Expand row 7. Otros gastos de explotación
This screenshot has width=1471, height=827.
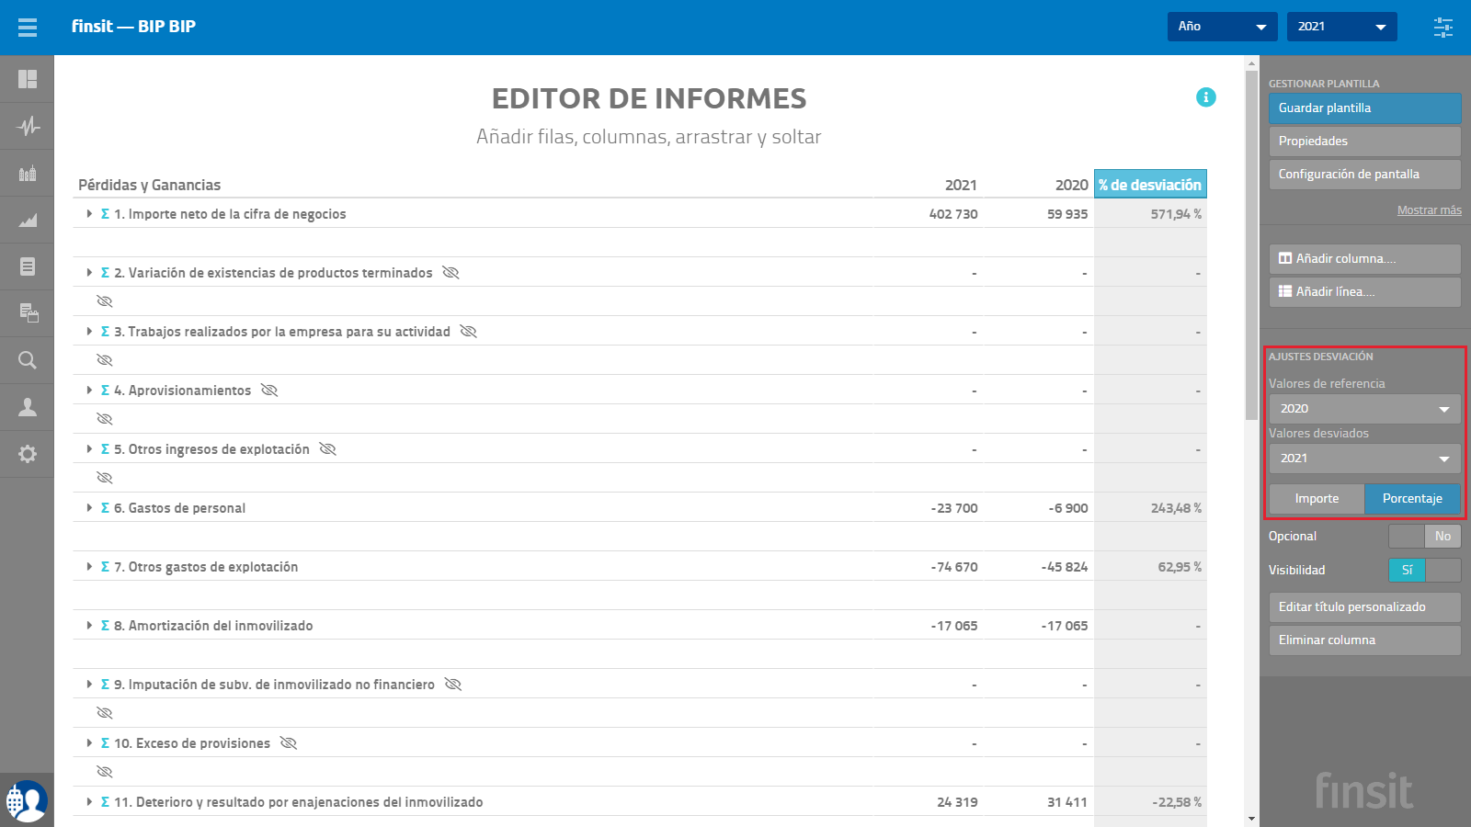point(89,567)
